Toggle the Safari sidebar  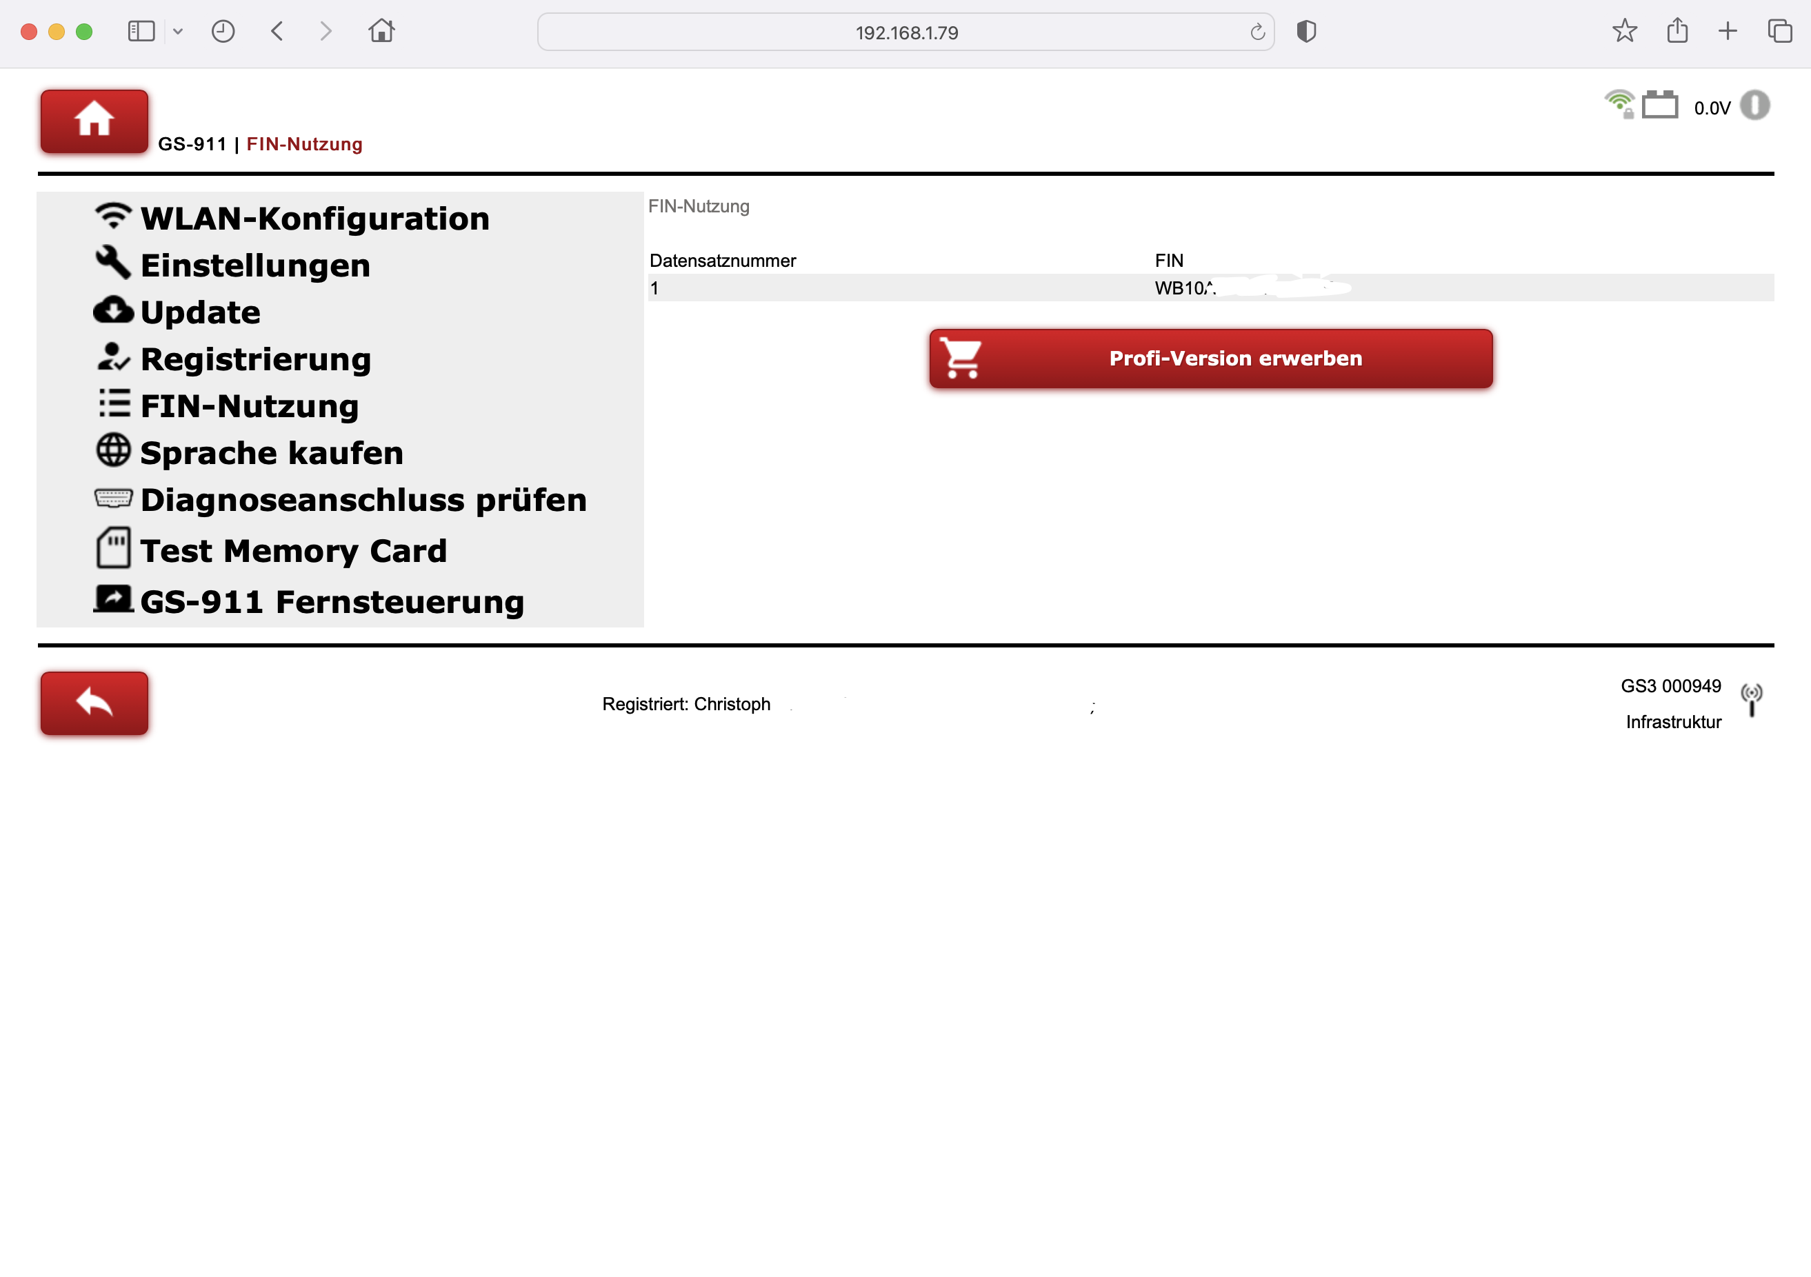pyautogui.click(x=141, y=32)
